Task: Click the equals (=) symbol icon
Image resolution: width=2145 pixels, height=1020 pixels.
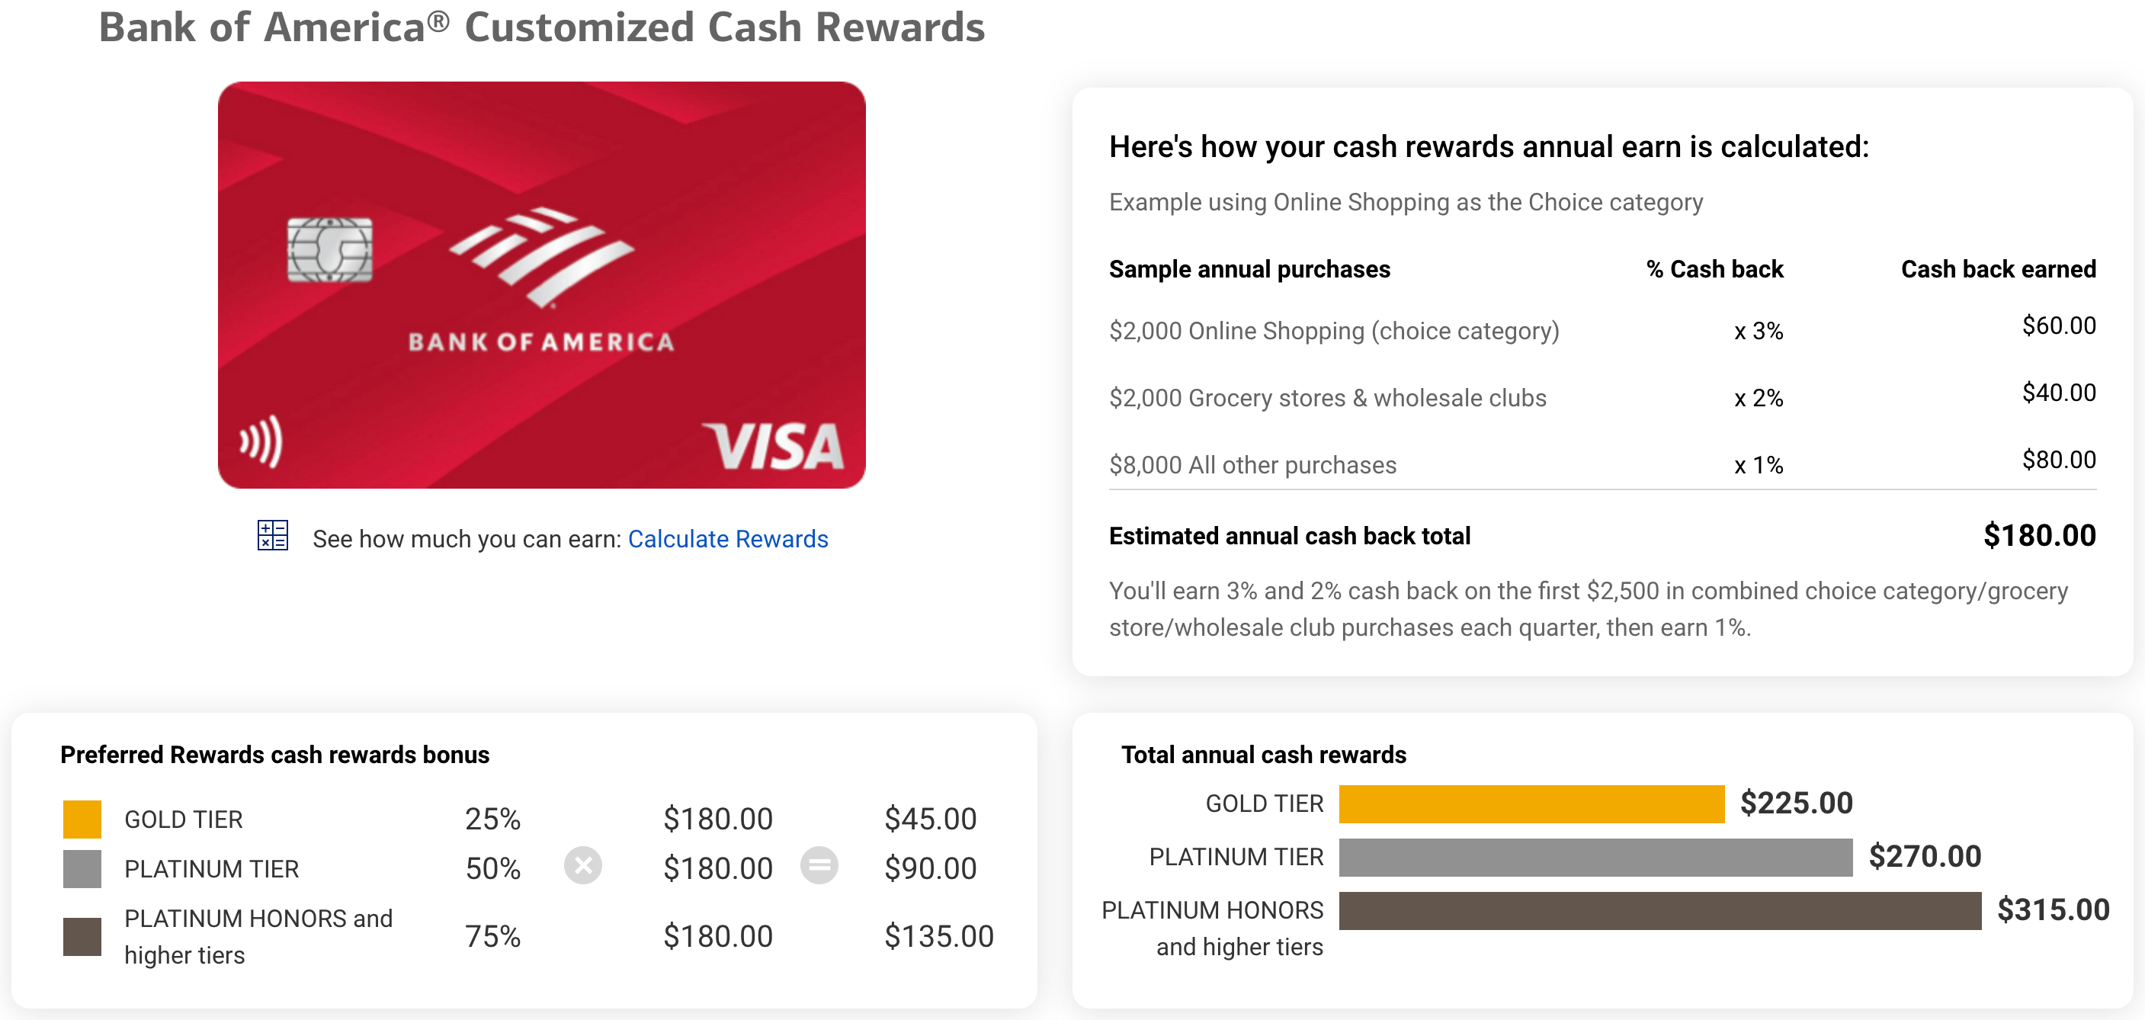Action: (x=820, y=867)
